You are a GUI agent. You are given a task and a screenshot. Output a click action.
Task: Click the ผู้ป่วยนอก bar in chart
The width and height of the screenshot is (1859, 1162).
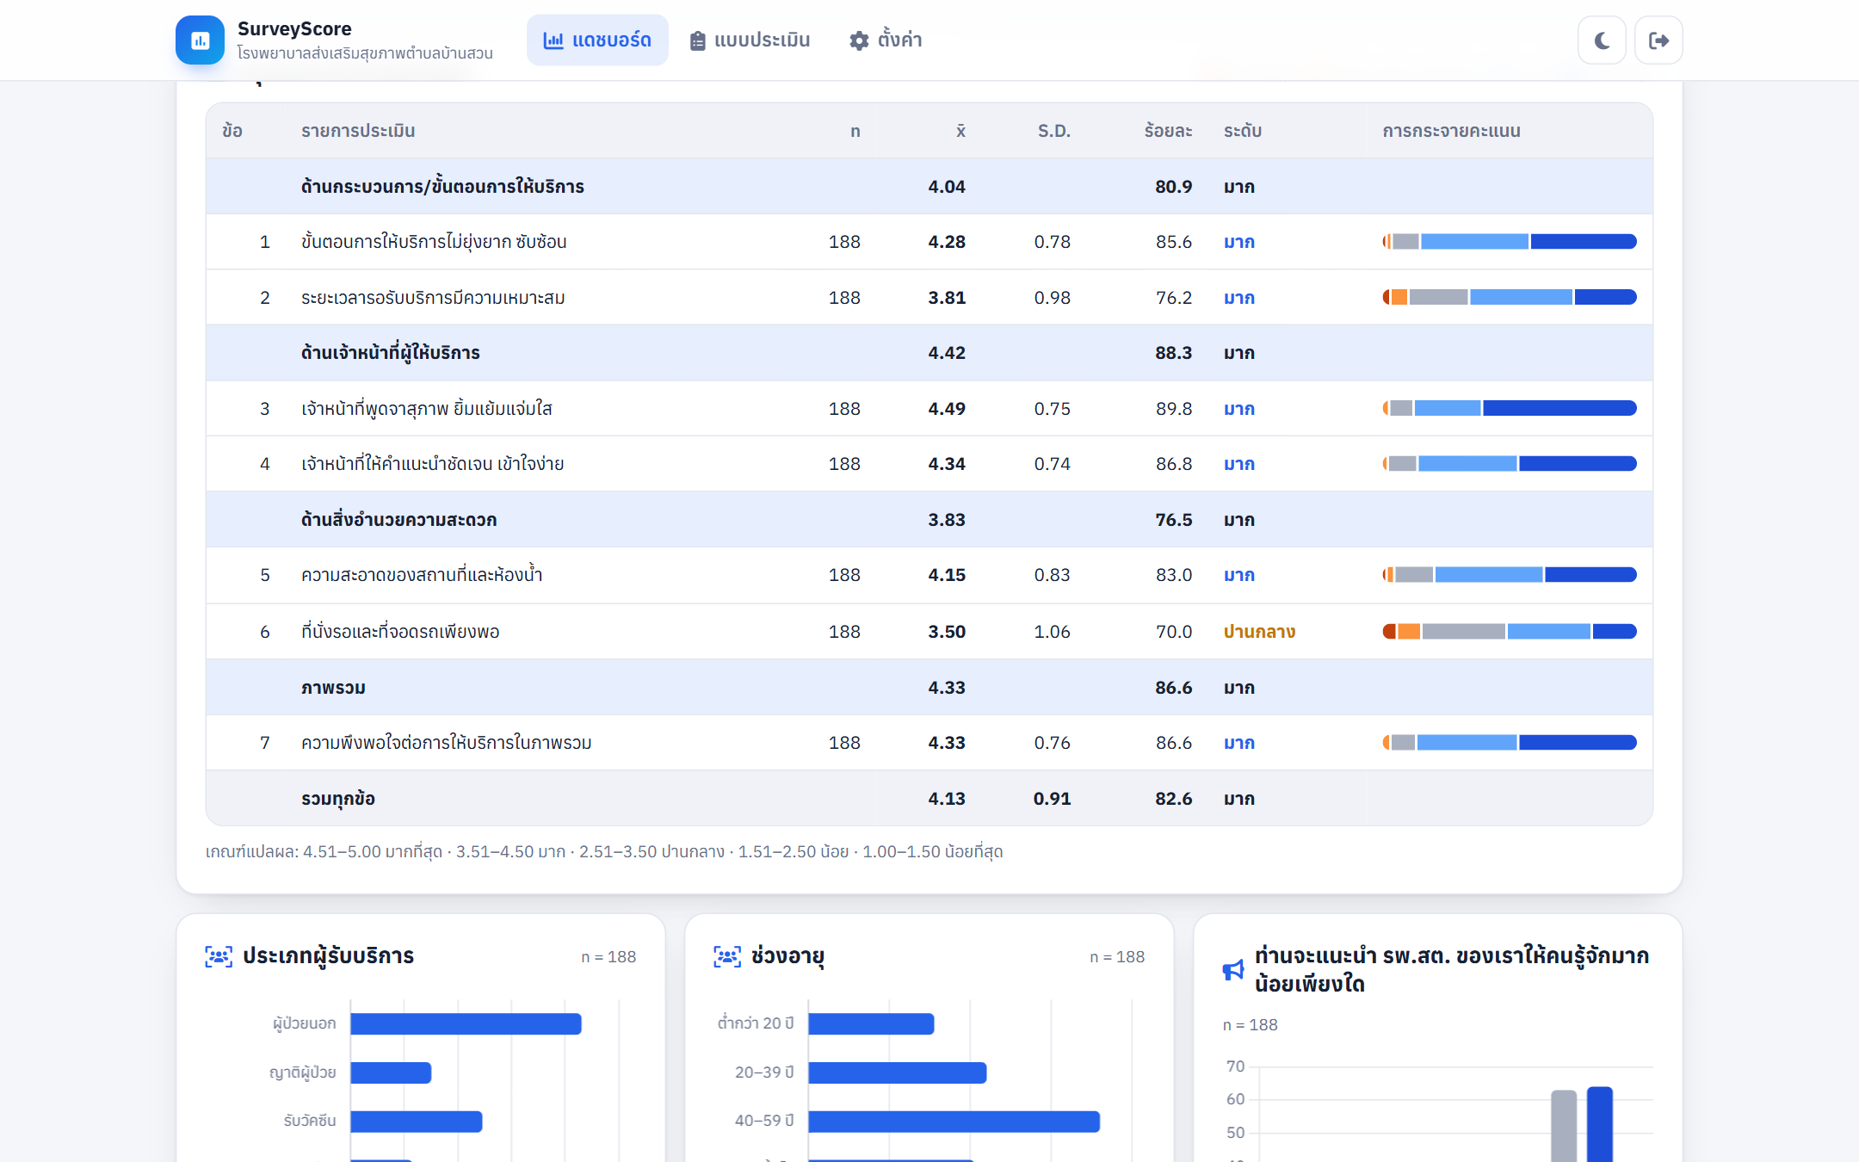click(466, 1023)
